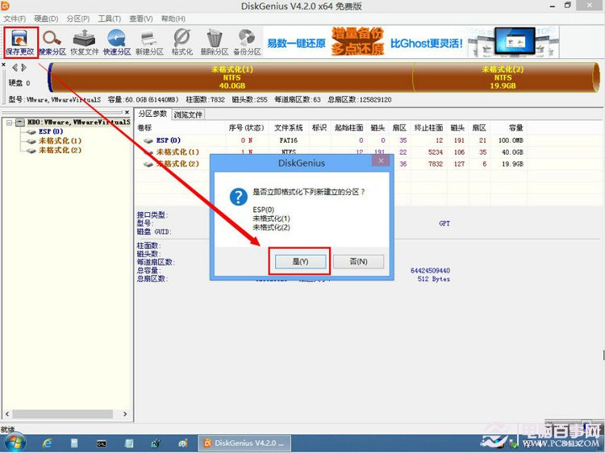Open the 搜索分区 search partitions tool

[52, 43]
